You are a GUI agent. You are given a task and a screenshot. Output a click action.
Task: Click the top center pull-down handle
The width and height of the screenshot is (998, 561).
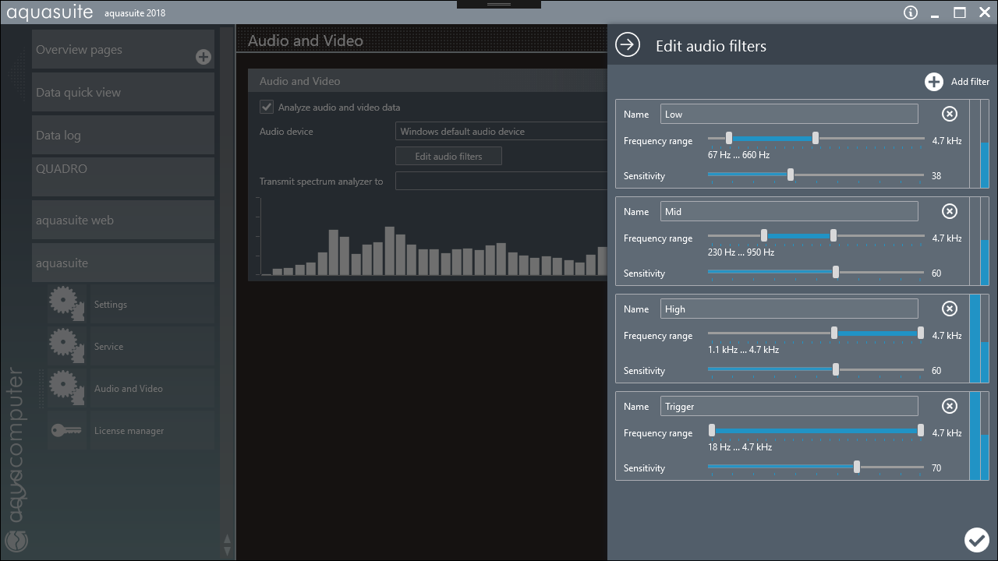coord(499,5)
